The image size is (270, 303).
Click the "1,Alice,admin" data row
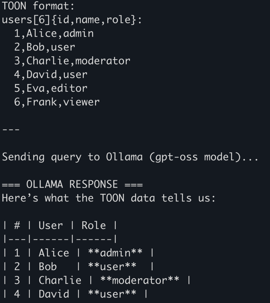click(54, 33)
